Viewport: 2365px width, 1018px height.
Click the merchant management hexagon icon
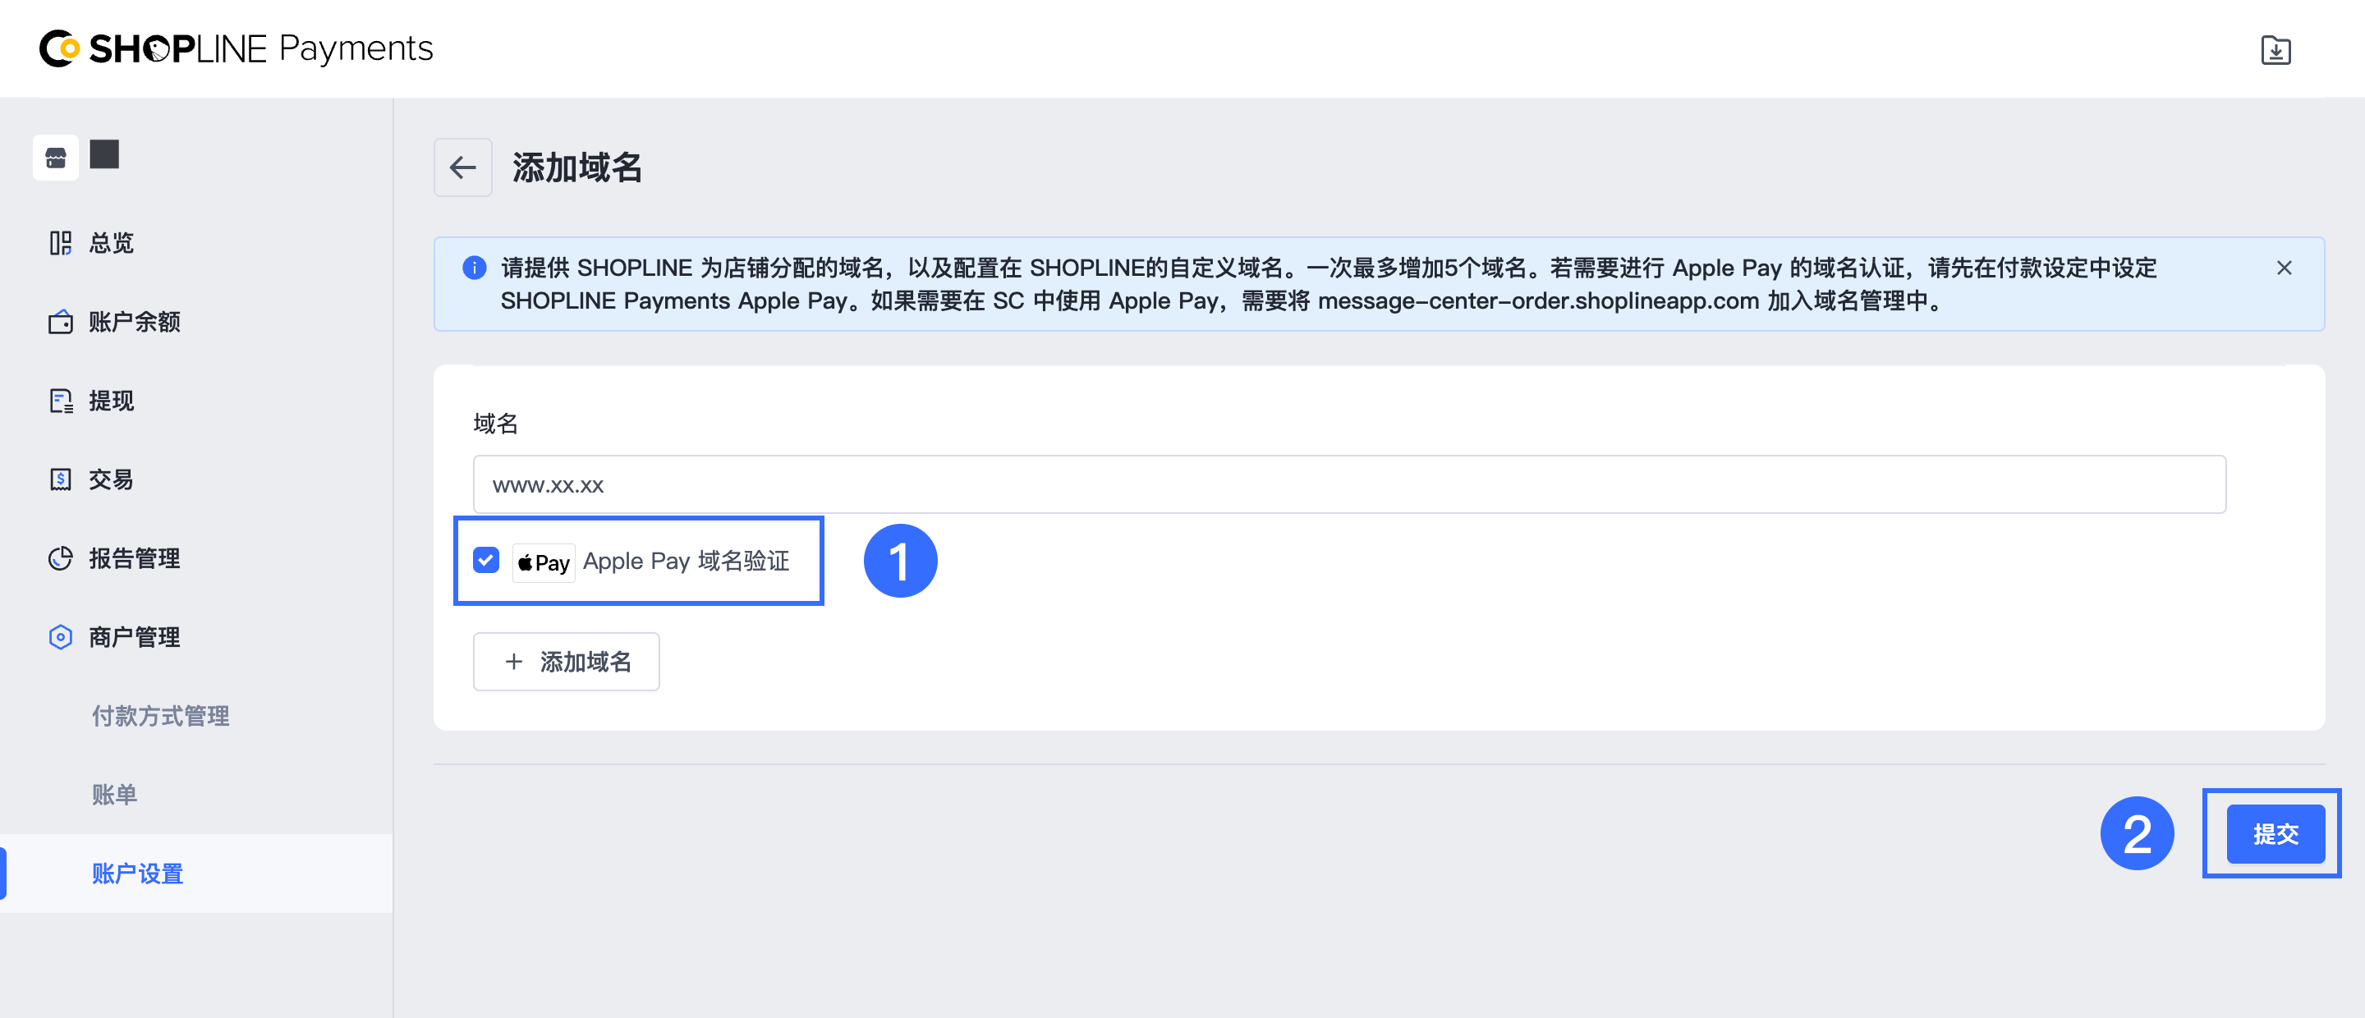(x=61, y=637)
